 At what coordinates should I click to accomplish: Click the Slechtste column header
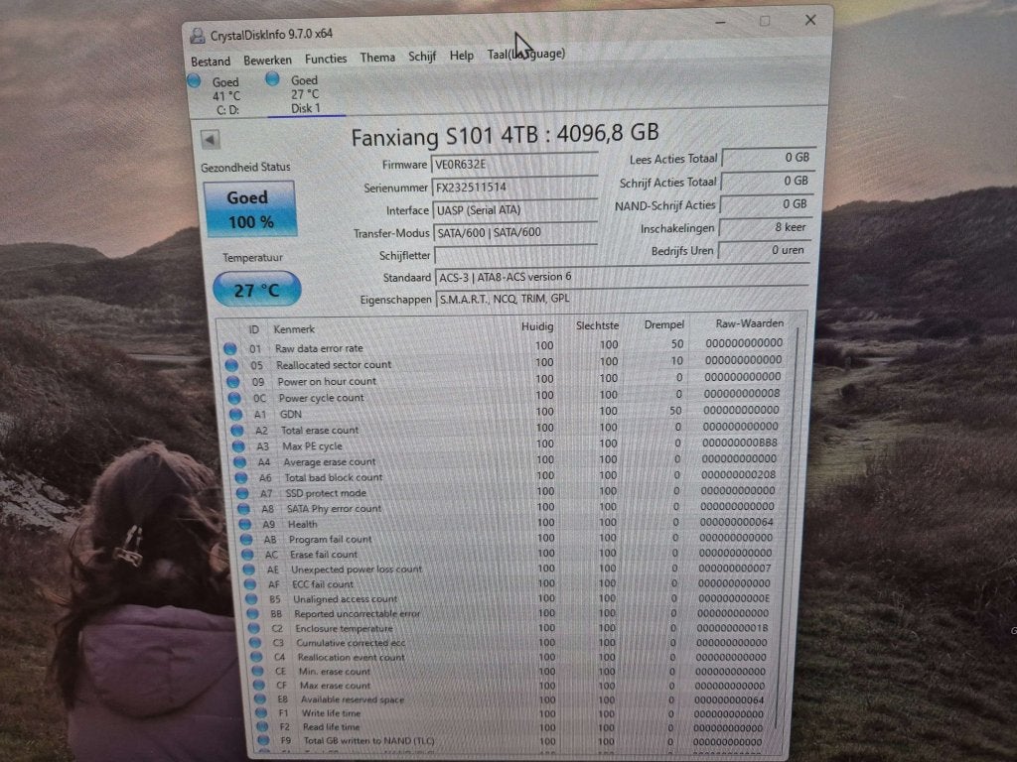(597, 325)
